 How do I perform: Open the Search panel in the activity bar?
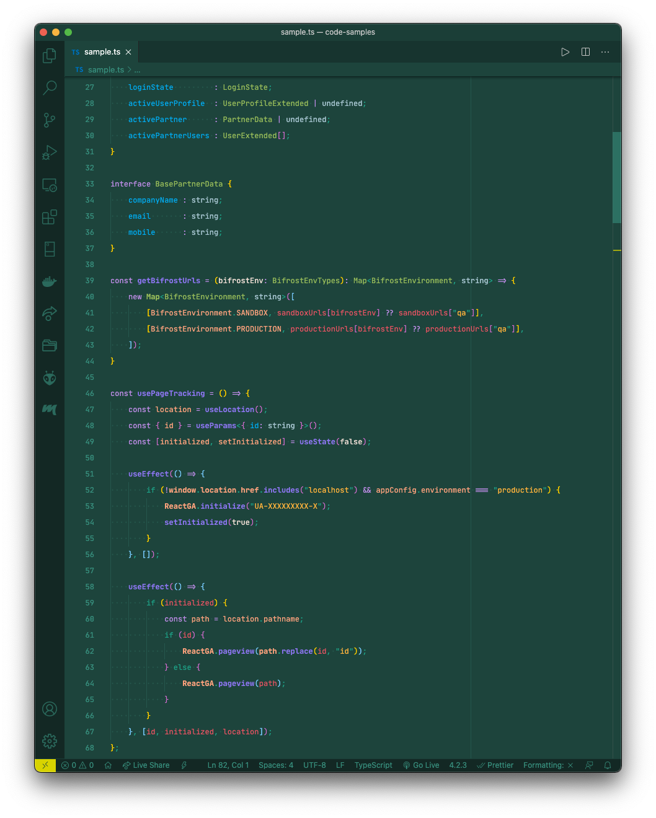coord(50,88)
